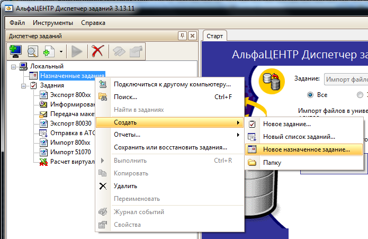Select the partially visible radio button right of Все
Image resolution: width=368 pixels, height=239 pixels.
pyautogui.click(x=360, y=95)
